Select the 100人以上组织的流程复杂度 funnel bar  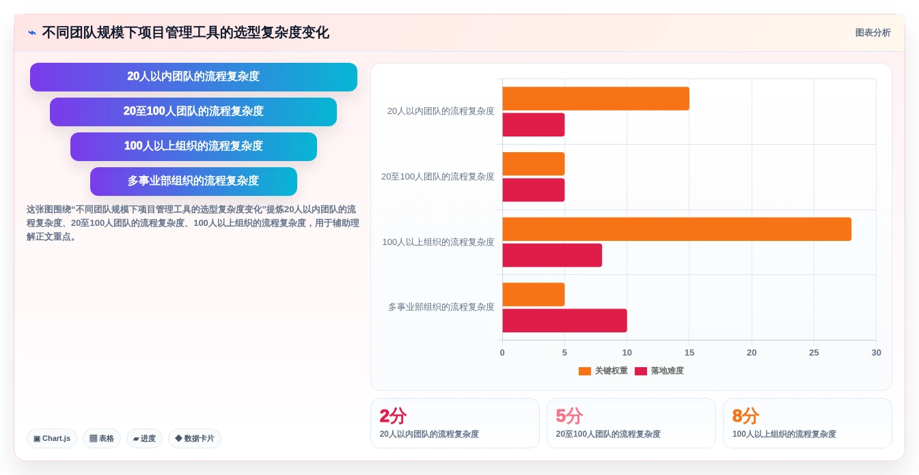point(193,147)
